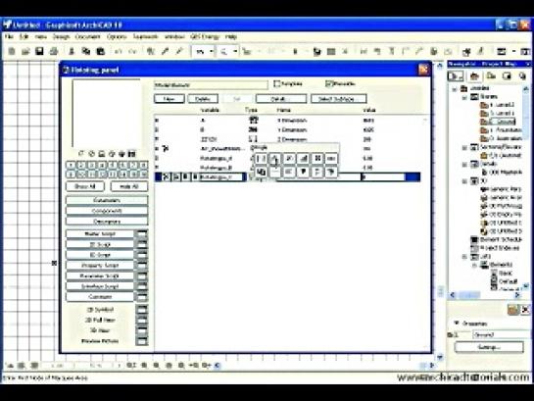Click the Navigator horizontal scrollbar
Viewport: 534px width, 401px height.
[485, 295]
